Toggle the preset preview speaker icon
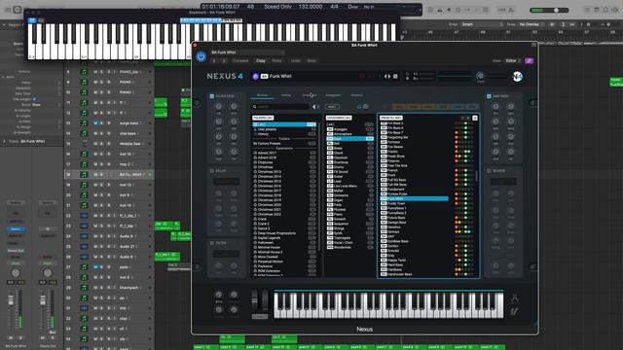This screenshot has width=623, height=350. (x=315, y=106)
